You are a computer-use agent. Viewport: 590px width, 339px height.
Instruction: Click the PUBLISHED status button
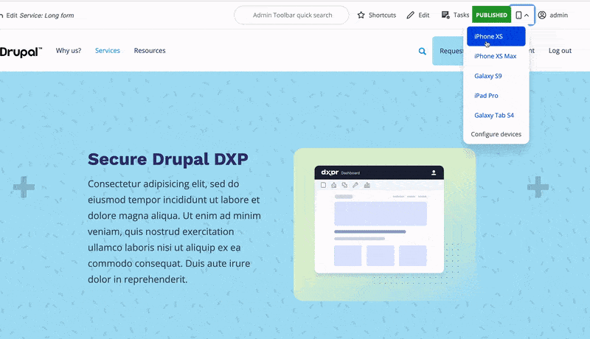point(491,15)
